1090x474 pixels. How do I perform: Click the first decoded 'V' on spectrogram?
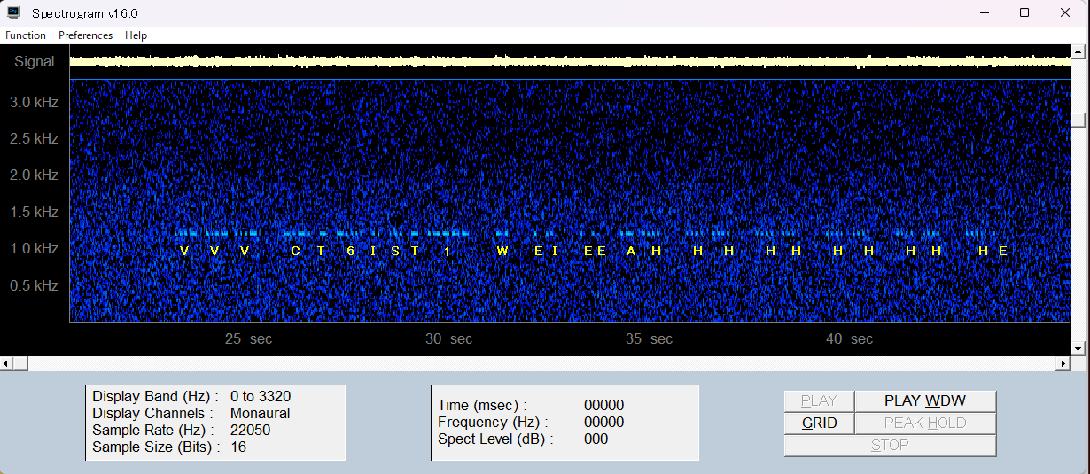(184, 251)
